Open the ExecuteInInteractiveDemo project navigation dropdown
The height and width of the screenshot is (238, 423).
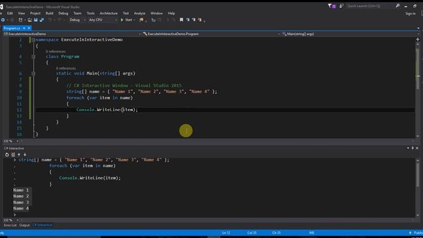coord(72,34)
